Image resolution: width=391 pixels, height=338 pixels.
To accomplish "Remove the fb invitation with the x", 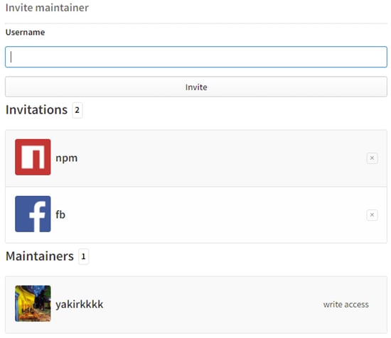I will [372, 214].
